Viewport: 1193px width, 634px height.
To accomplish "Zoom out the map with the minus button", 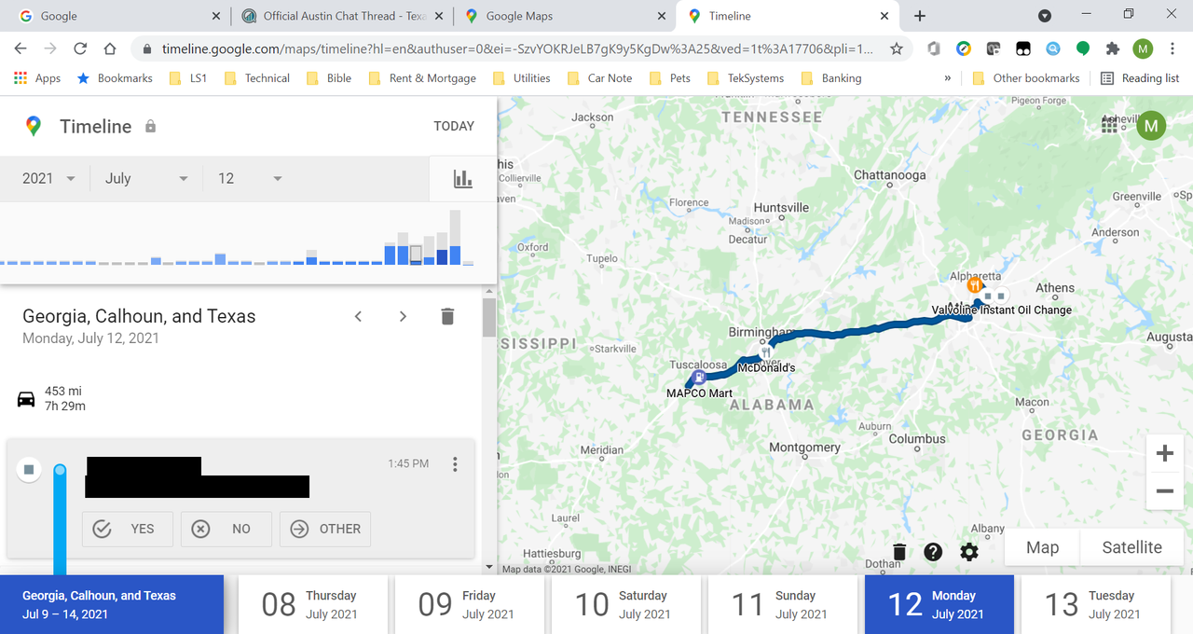I will 1164,490.
